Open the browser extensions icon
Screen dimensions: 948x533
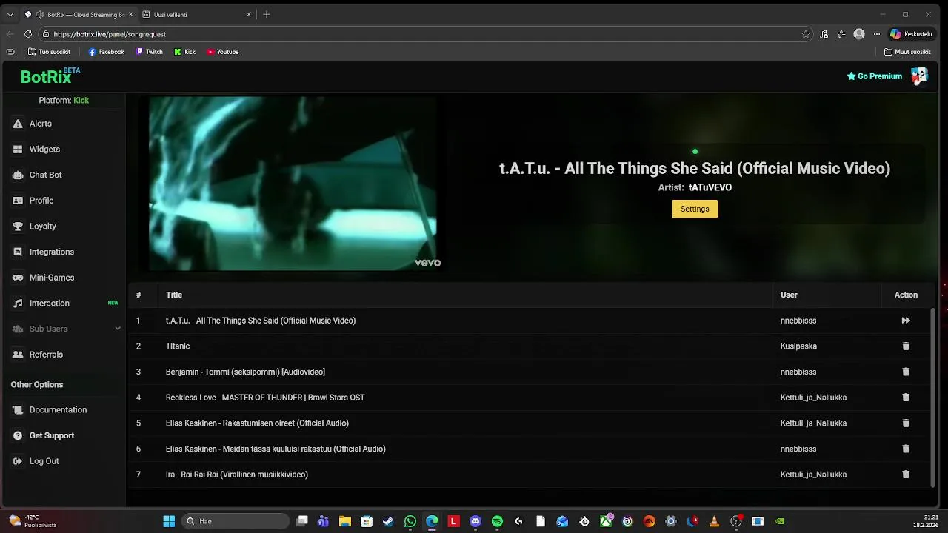(824, 34)
